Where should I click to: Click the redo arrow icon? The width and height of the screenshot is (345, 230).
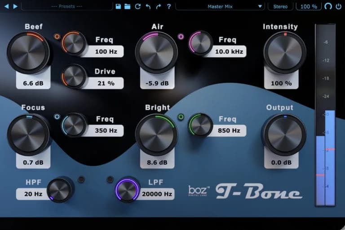(158, 6)
